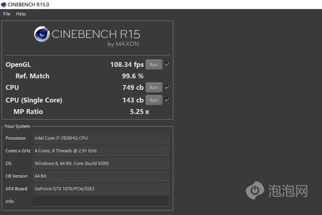Click the Ref. Match label
Screen dimensions: 322x215
(33, 76)
